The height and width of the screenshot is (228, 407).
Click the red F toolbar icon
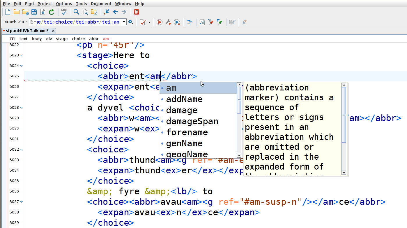point(136,12)
